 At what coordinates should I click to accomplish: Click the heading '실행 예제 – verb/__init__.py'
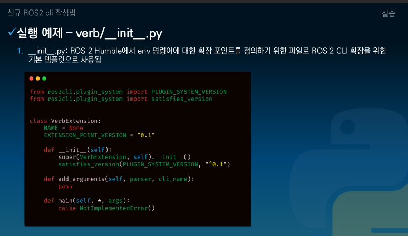click(x=90, y=34)
